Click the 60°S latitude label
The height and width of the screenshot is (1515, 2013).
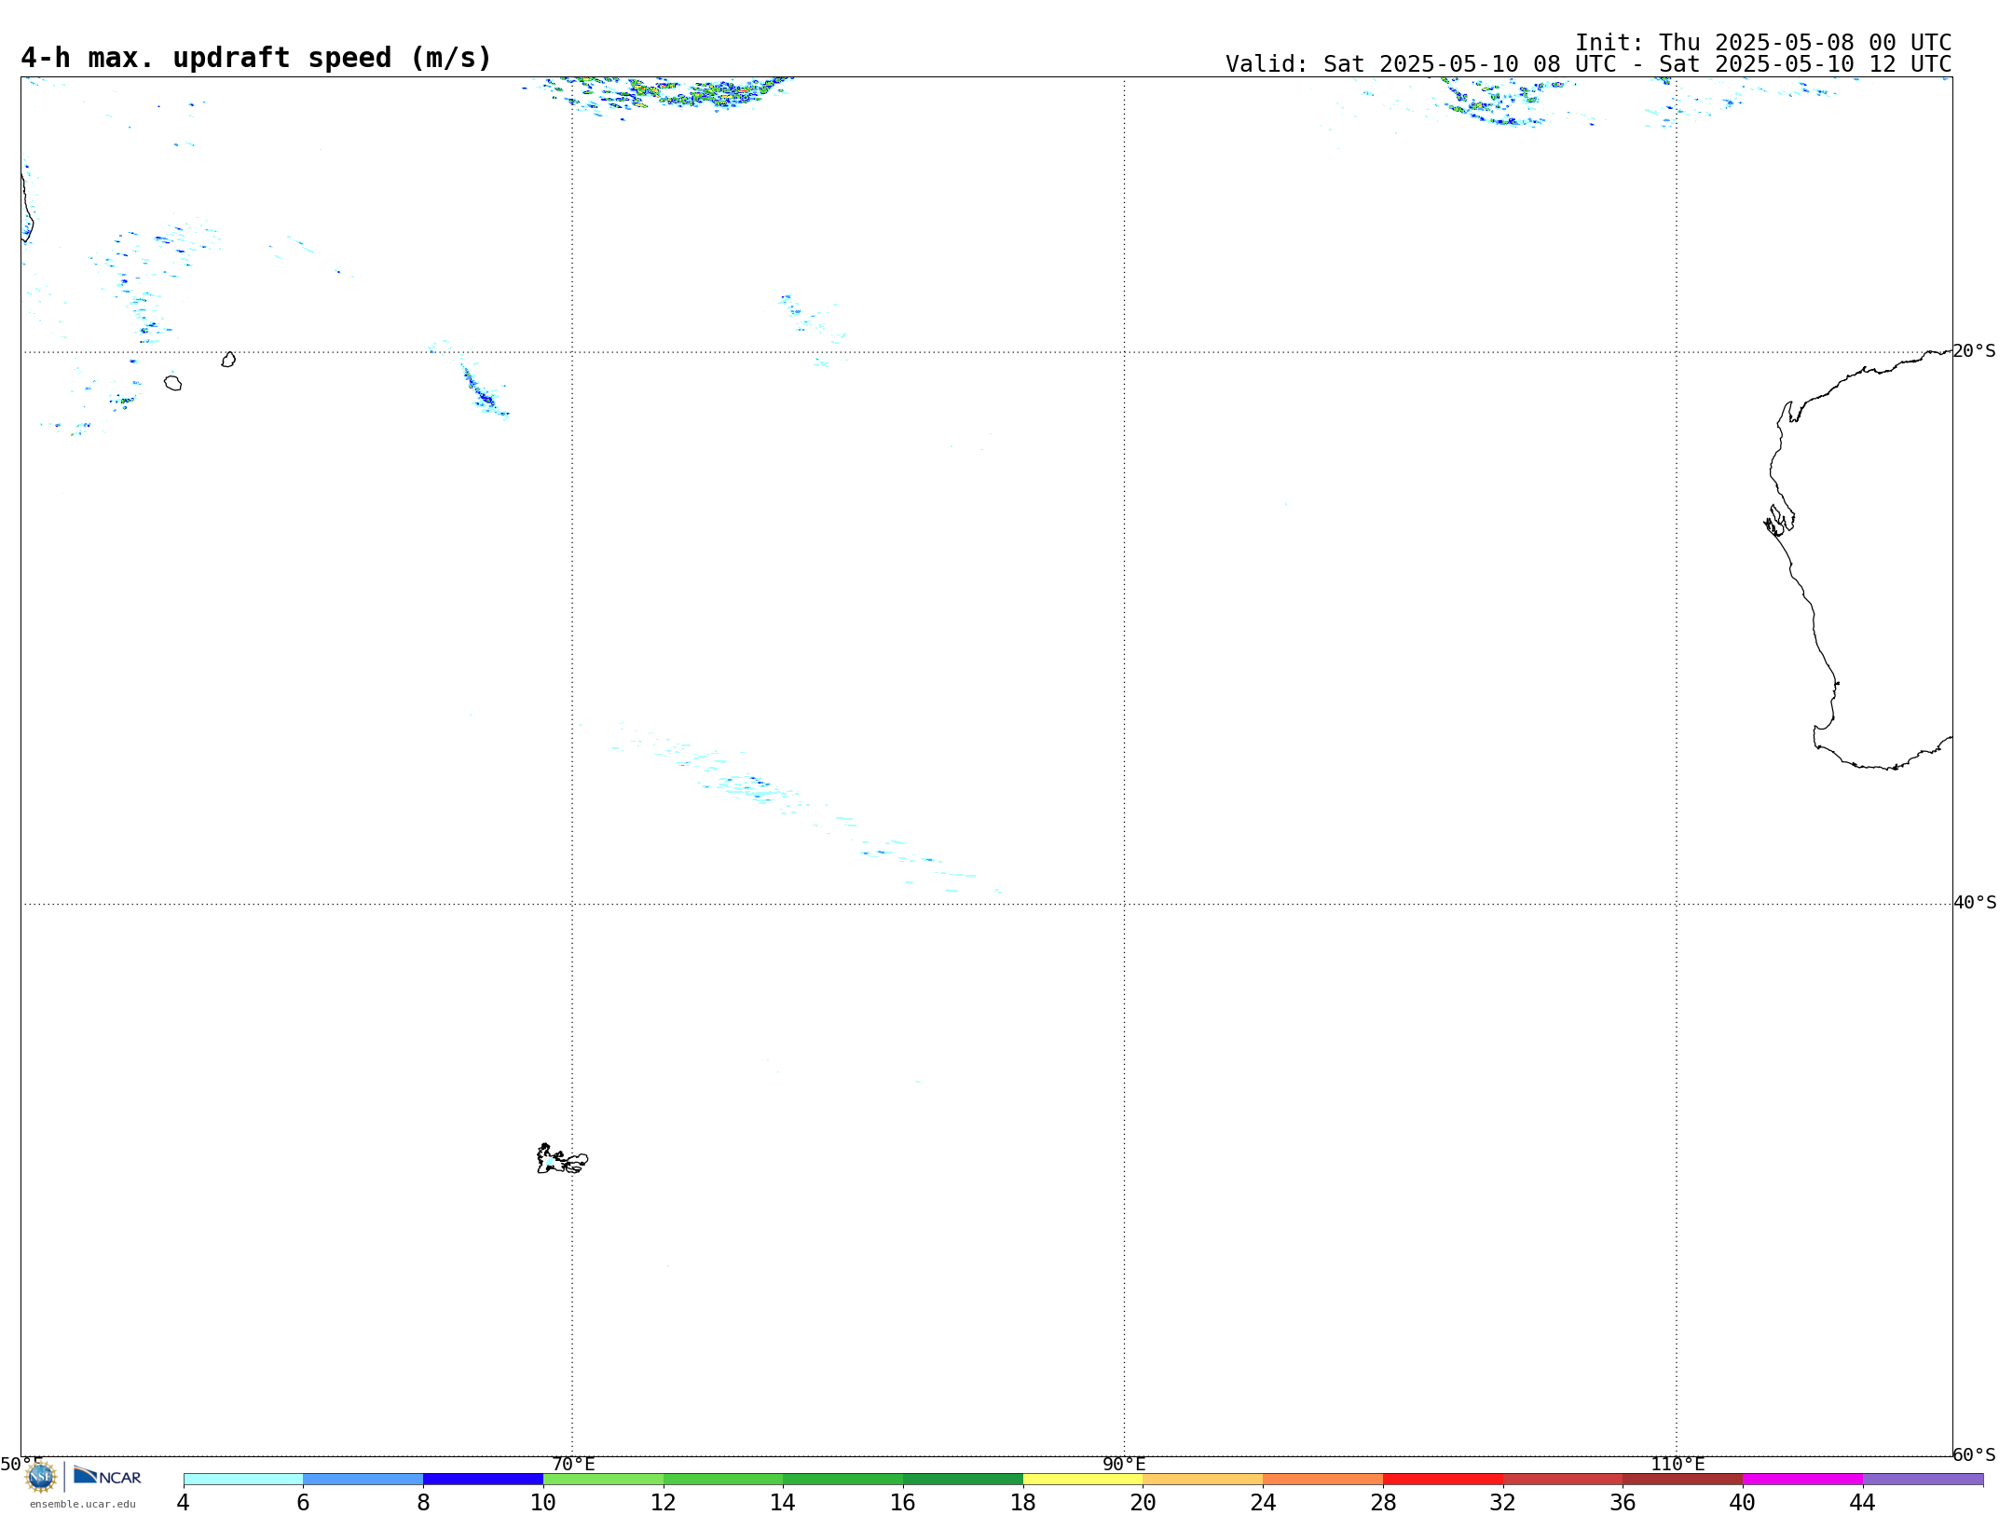click(1975, 1454)
